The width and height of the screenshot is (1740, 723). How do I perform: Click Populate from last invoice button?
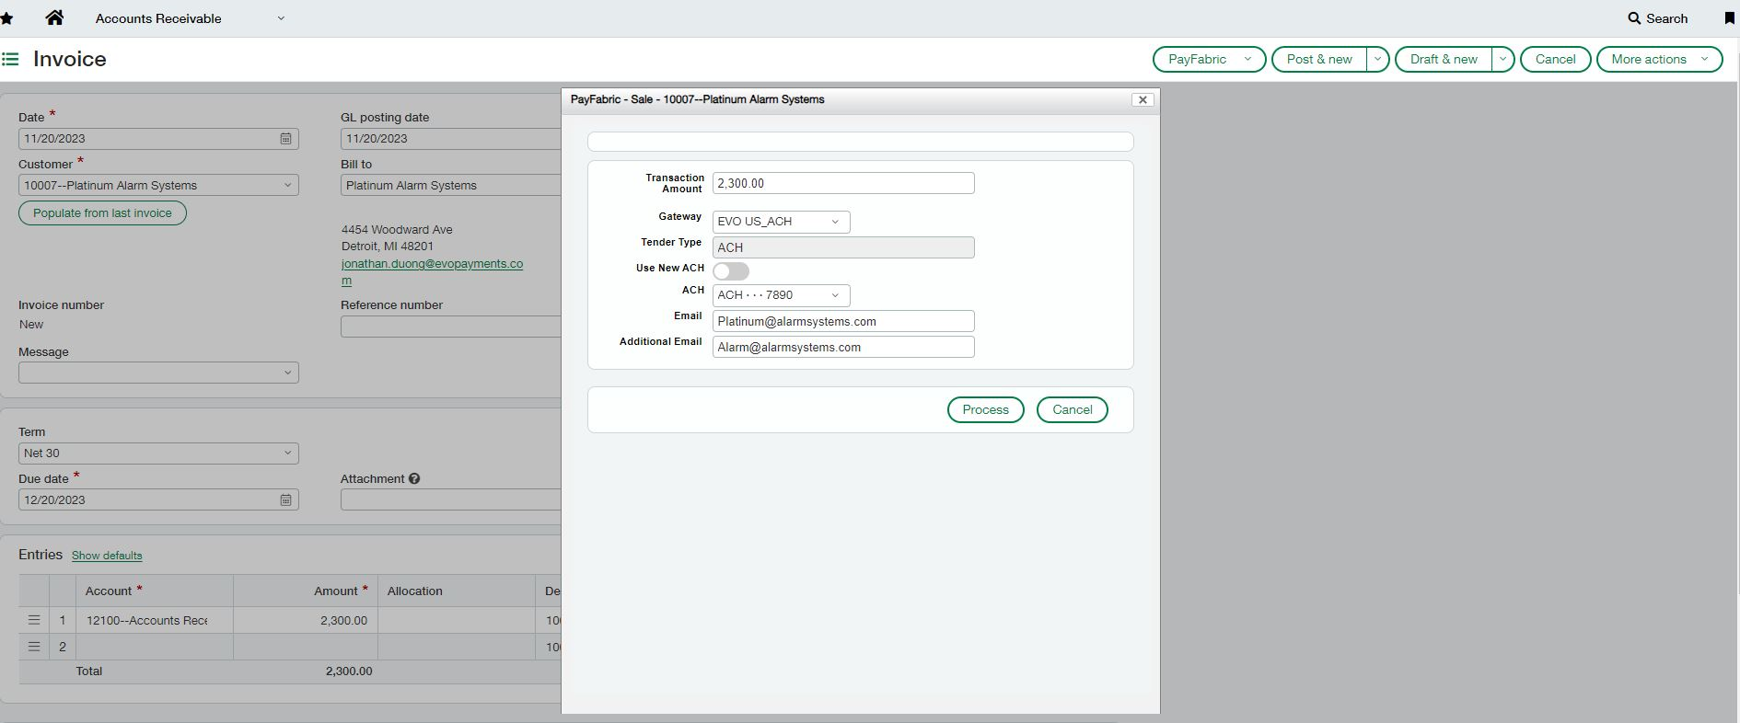(102, 213)
